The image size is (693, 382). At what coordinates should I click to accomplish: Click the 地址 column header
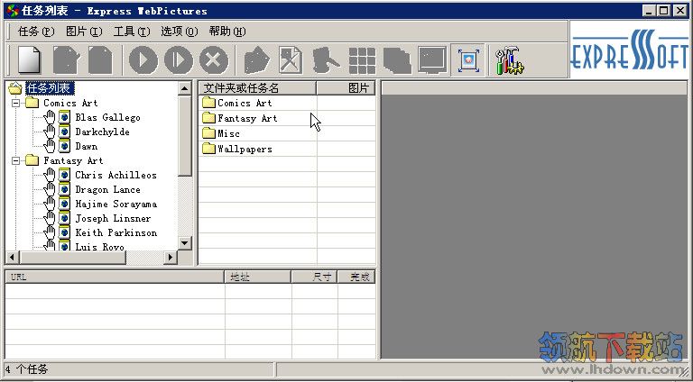258,277
